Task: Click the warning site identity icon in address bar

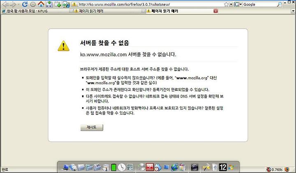Action: (x=74, y=5)
